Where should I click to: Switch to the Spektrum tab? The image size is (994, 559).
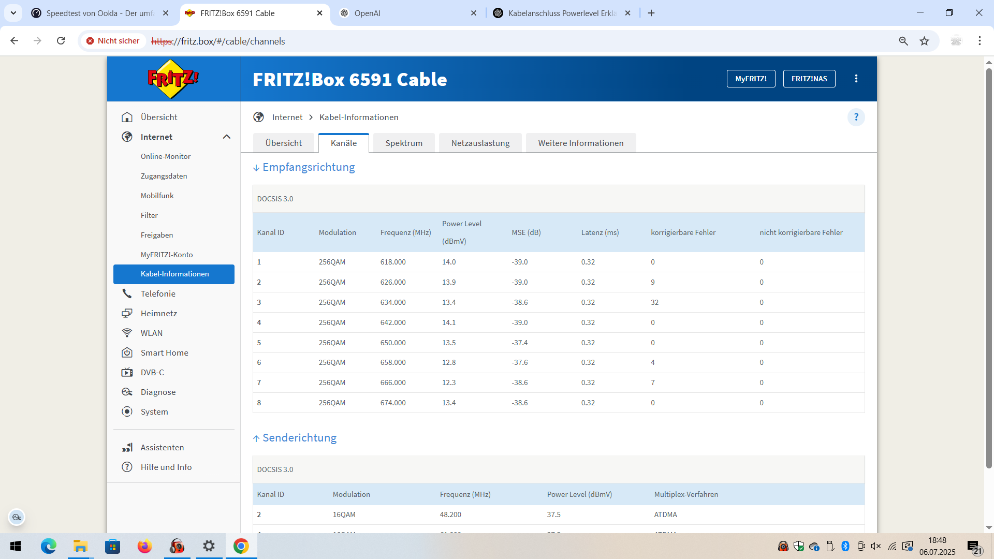[404, 143]
